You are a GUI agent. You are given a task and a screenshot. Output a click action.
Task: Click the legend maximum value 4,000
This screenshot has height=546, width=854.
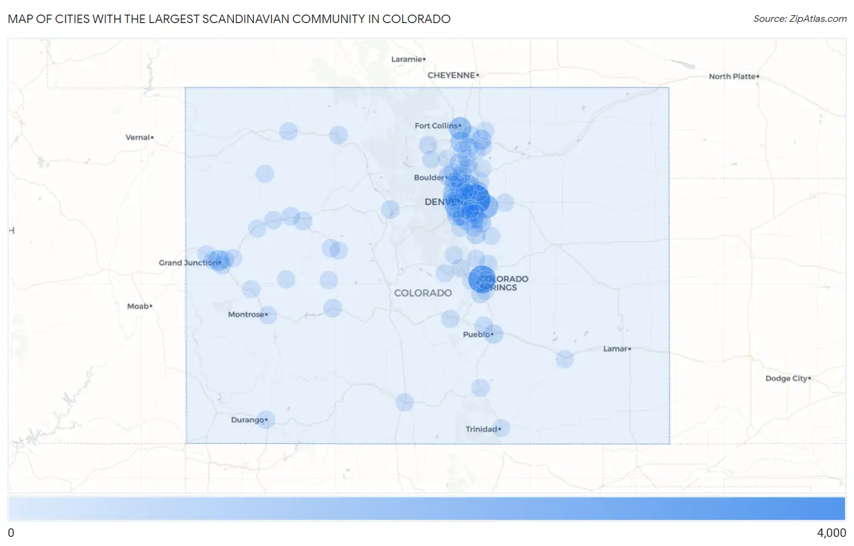831,533
